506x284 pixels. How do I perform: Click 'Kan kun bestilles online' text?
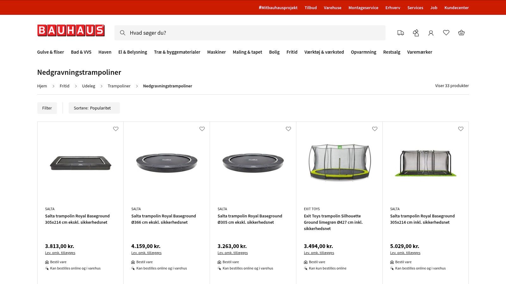[x=328, y=268]
